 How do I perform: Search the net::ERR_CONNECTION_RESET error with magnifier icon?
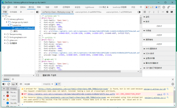pos(168,94)
